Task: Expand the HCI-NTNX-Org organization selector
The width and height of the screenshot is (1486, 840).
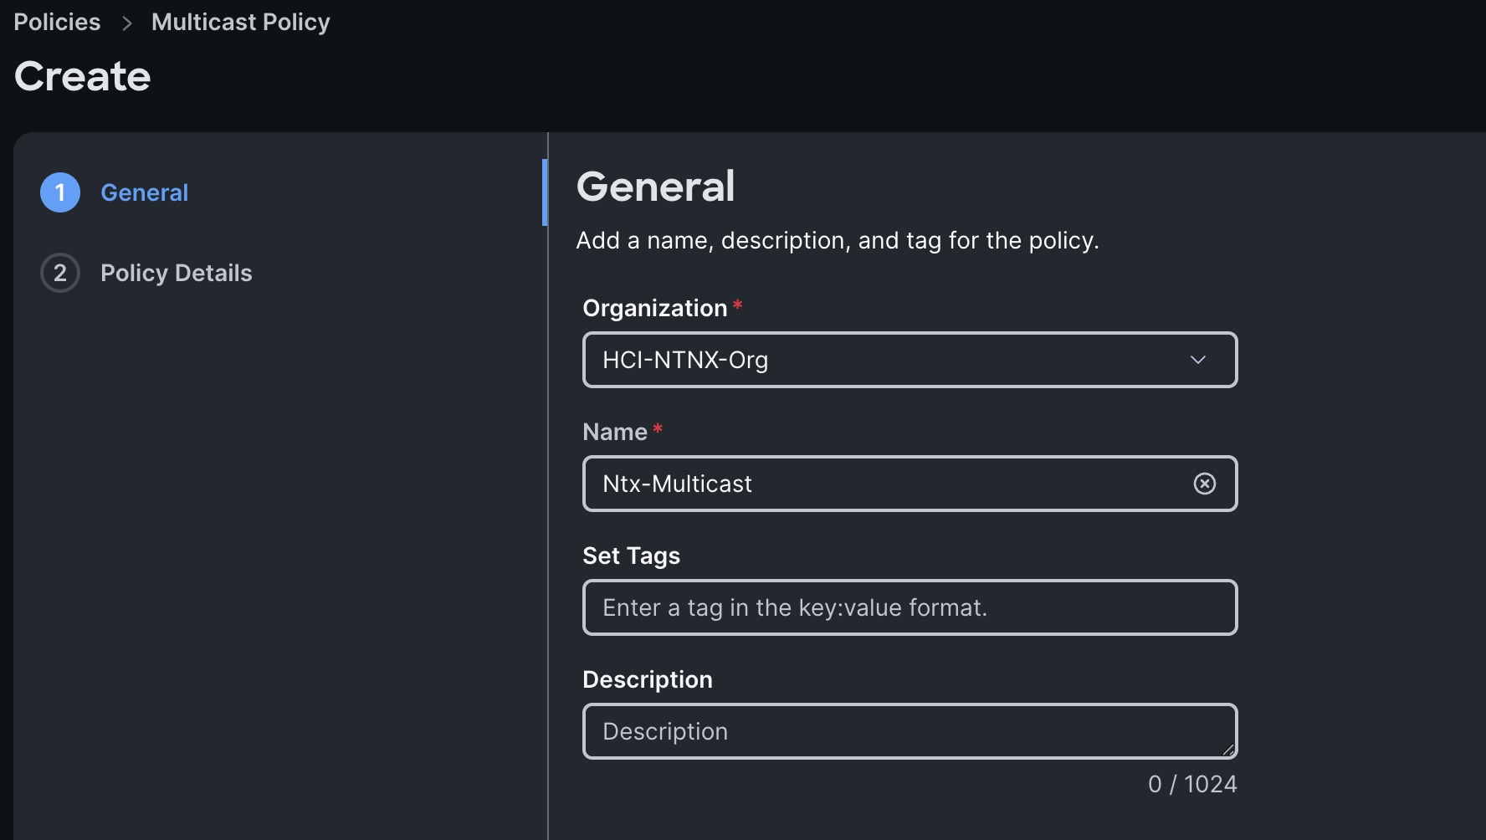Action: (x=910, y=360)
